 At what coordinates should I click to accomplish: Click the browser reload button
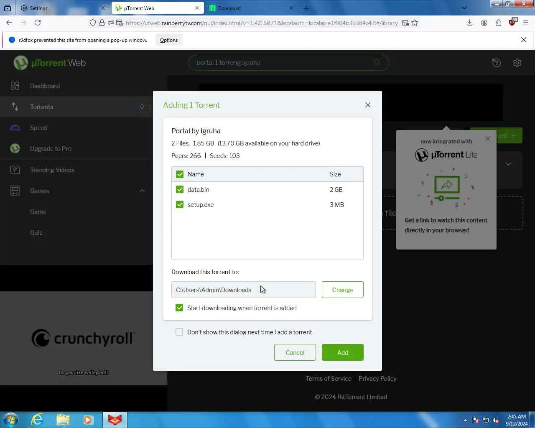click(x=38, y=23)
